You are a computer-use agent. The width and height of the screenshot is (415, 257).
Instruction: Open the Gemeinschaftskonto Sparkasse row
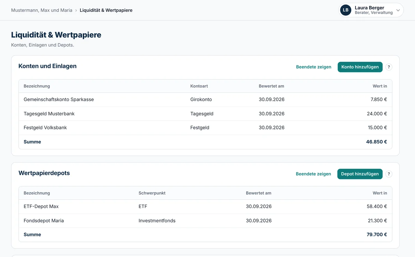[205, 99]
